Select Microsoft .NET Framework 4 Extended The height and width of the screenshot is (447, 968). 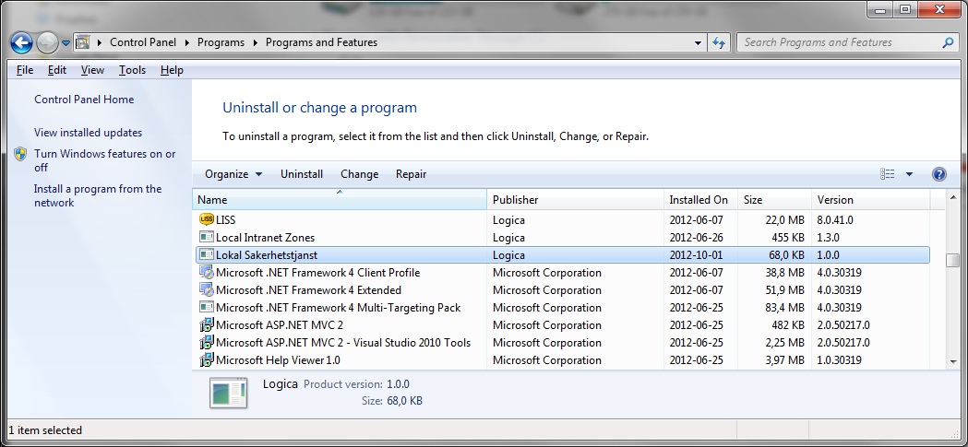tap(309, 289)
